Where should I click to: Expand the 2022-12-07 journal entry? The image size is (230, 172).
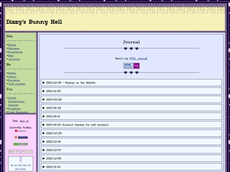[x=131, y=150]
